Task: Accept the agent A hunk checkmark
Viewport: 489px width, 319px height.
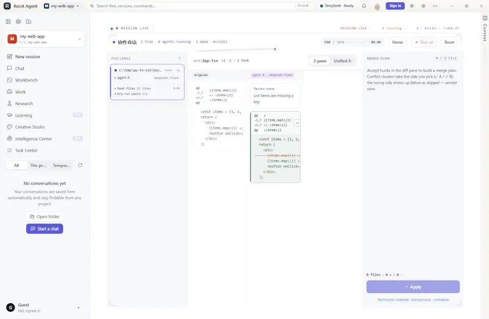Action: click(x=297, y=123)
